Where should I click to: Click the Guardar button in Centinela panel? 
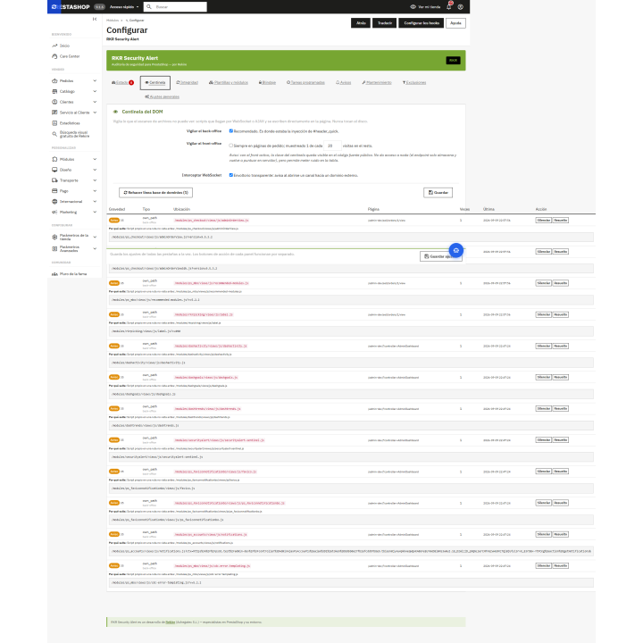pyautogui.click(x=438, y=192)
